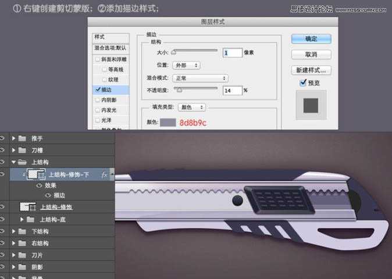Expand the 下结构 group triangle

13,231
